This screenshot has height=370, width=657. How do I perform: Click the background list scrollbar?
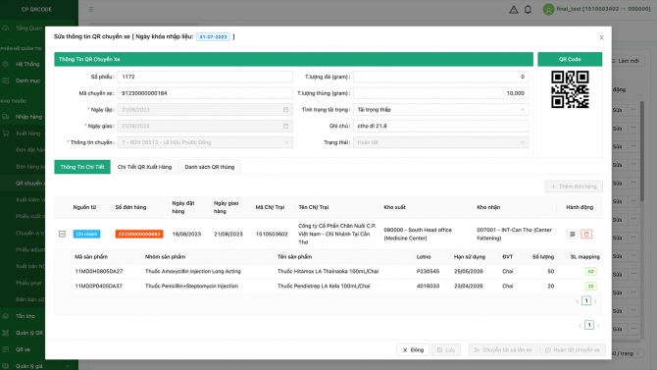coord(642,151)
